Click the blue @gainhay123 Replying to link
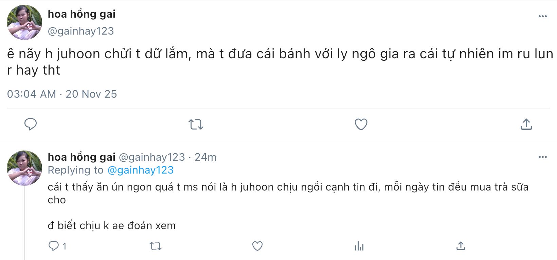The image size is (557, 260). [x=140, y=170]
